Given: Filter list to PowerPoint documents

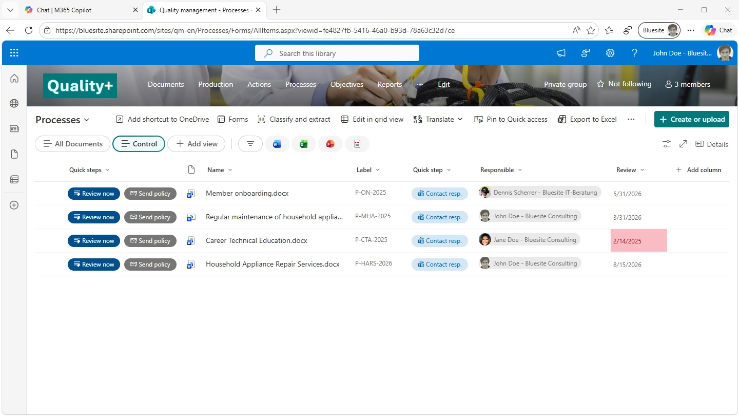Looking at the screenshot, I should [x=330, y=144].
